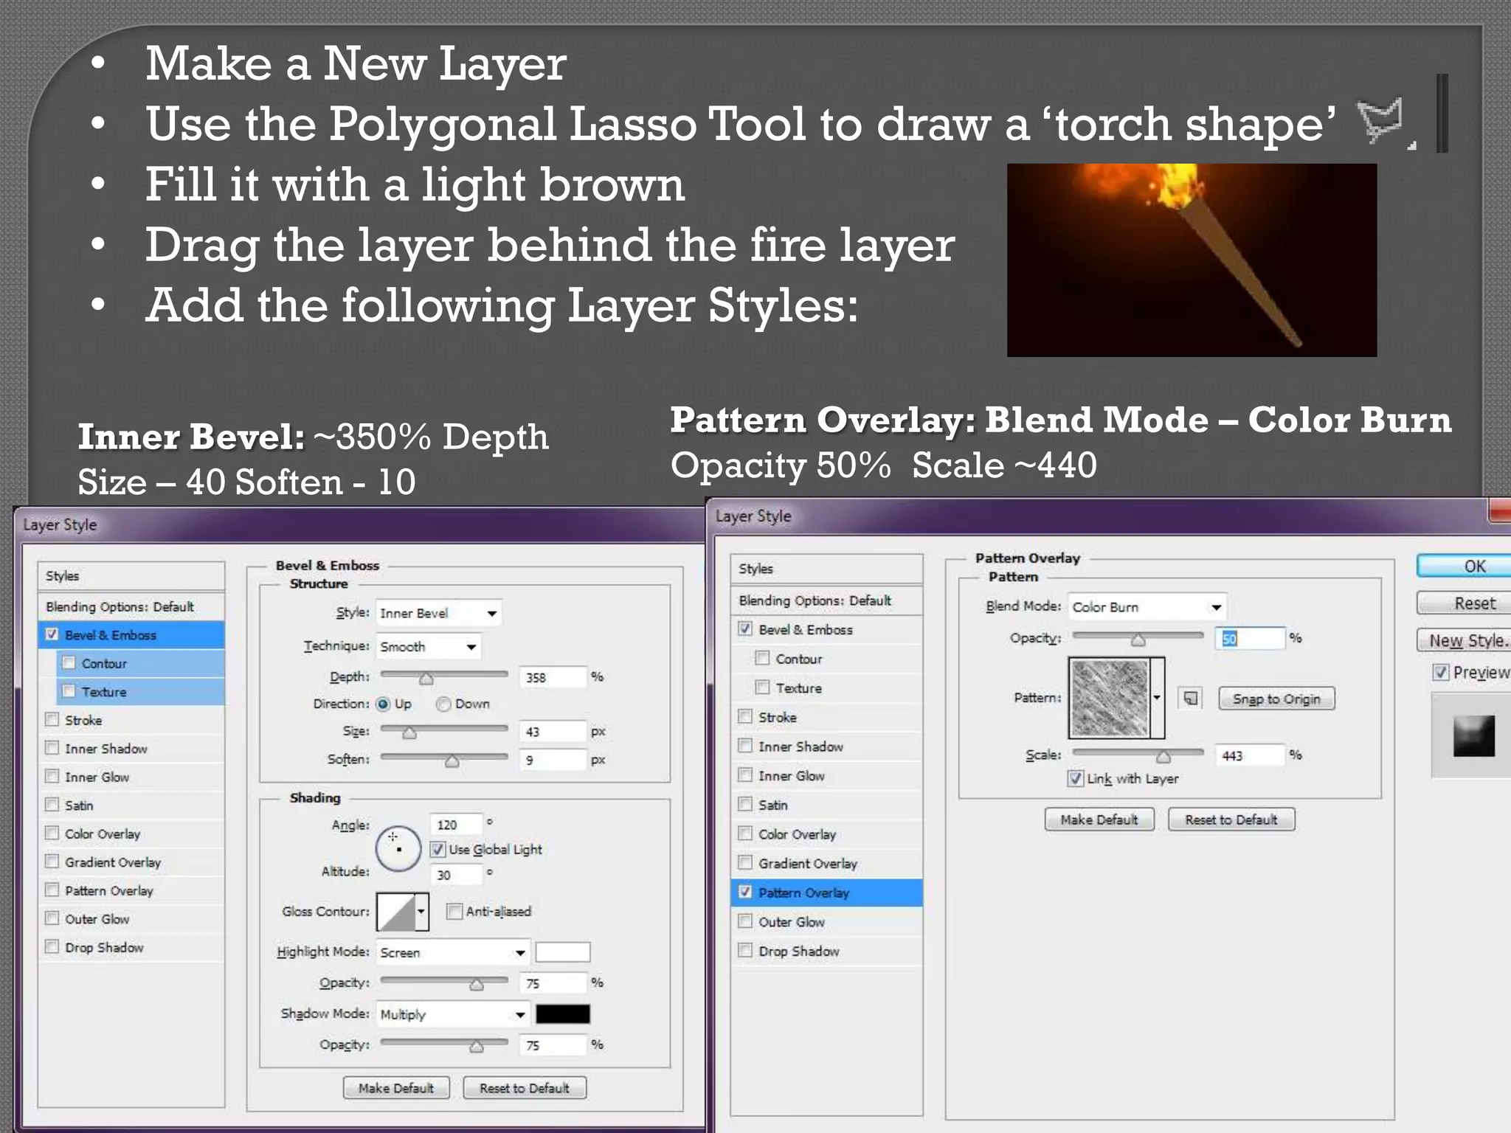Enable Inner Shadow checkbox in left dialog
Screen dimensions: 1511x1133
tap(52, 748)
